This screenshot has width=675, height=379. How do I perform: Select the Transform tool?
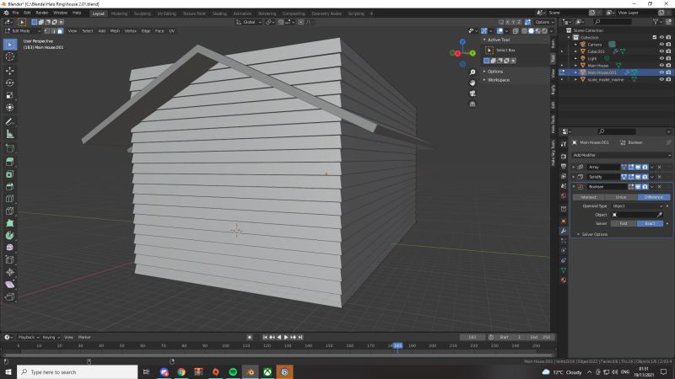pos(10,108)
